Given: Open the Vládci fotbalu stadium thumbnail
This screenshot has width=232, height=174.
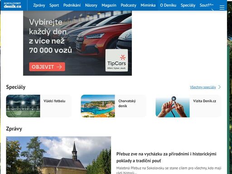Looking at the screenshot, I should click(x=23, y=106).
